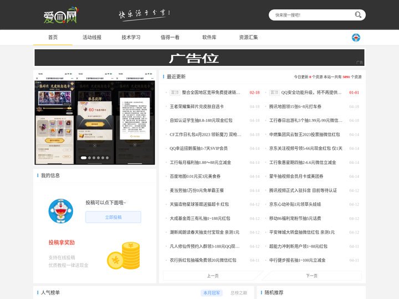The width and height of the screenshot is (399, 299).
Task: Open post 百度地图0.01元买3元美食券
Action: pos(195,177)
